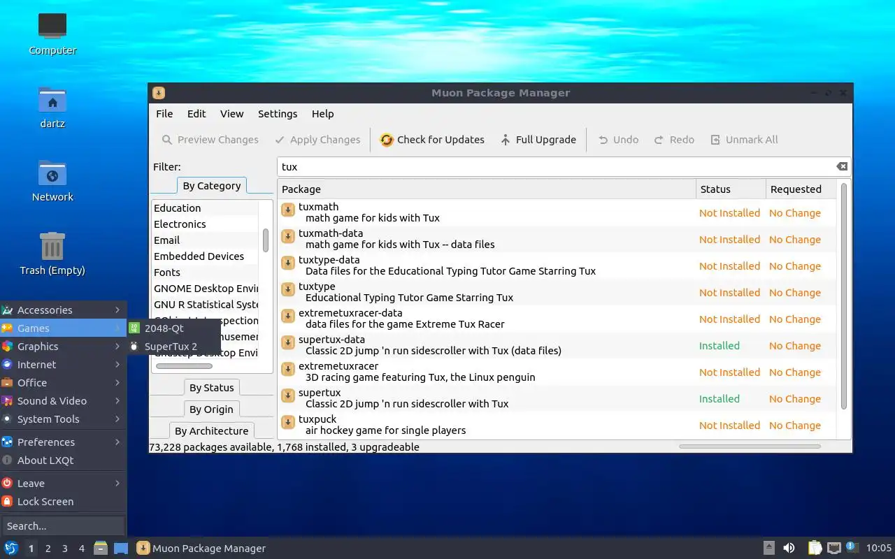Select the Trash (Empty) desktop icon
The width and height of the screenshot is (895, 559).
[52, 254]
